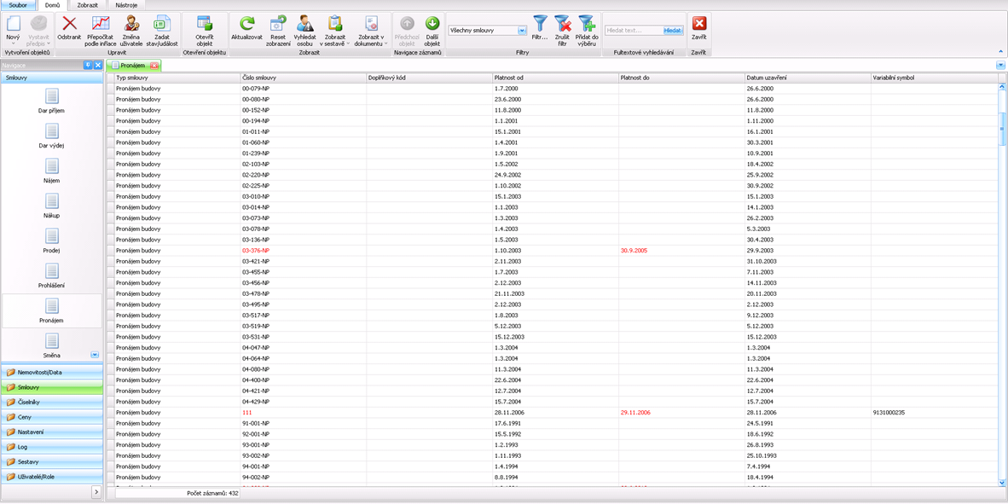Open Ceny navigation group
This screenshot has height=504, width=1008.
(x=51, y=416)
